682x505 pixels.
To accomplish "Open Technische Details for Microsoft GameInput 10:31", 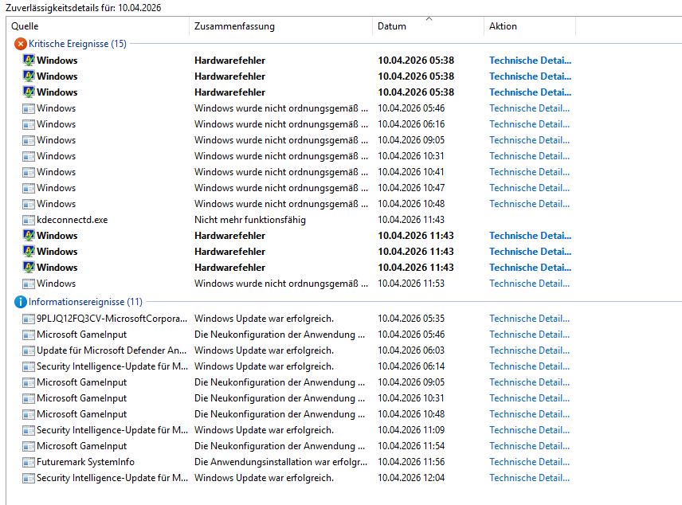I will 529,398.
